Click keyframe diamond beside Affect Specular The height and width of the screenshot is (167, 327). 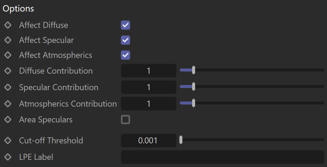(x=8, y=40)
